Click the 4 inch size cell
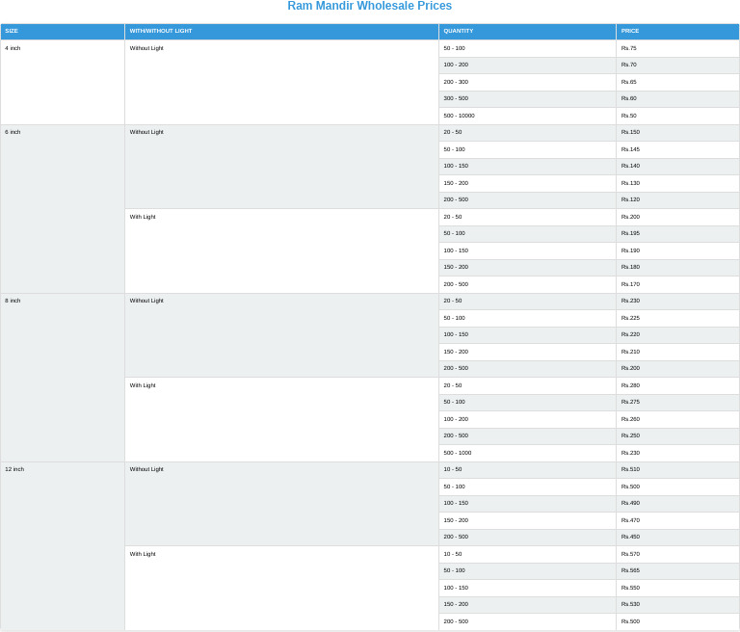740x632 pixels. pos(63,82)
